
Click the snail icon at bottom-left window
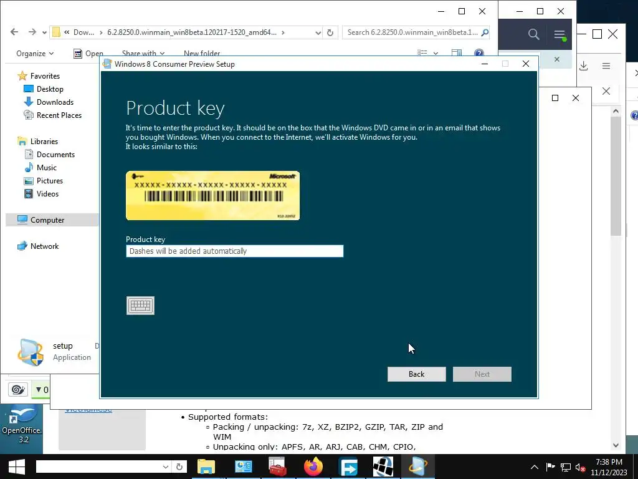[x=18, y=389]
